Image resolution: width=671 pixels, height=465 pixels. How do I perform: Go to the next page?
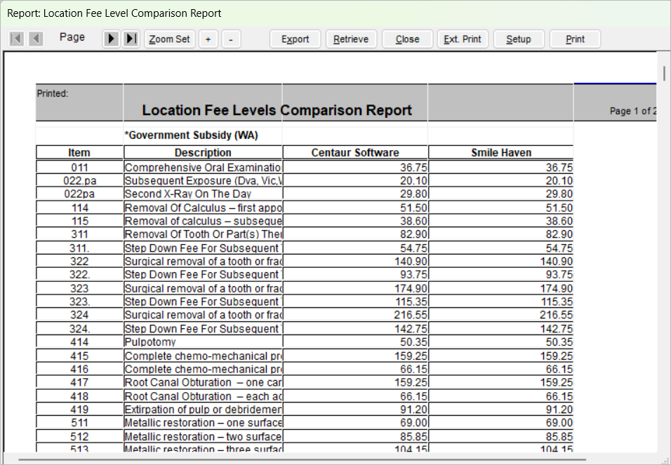[111, 39]
